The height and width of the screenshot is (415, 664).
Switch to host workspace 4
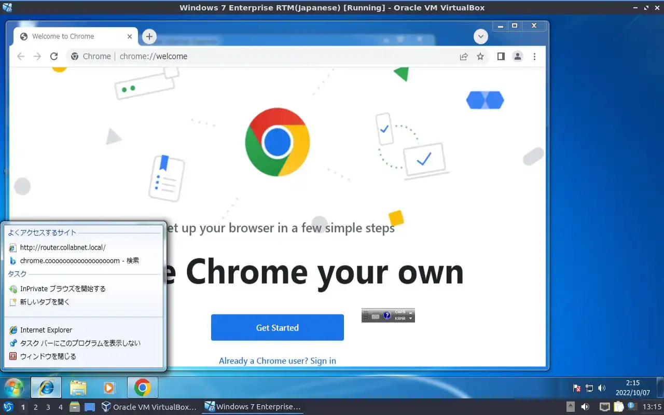tap(60, 407)
